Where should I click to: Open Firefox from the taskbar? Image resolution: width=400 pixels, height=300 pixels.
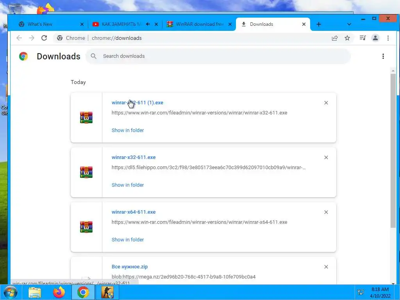(x=59, y=292)
